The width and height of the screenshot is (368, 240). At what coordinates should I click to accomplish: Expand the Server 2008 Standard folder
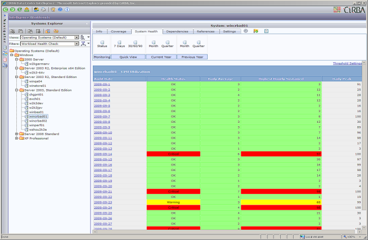[x=16, y=134]
